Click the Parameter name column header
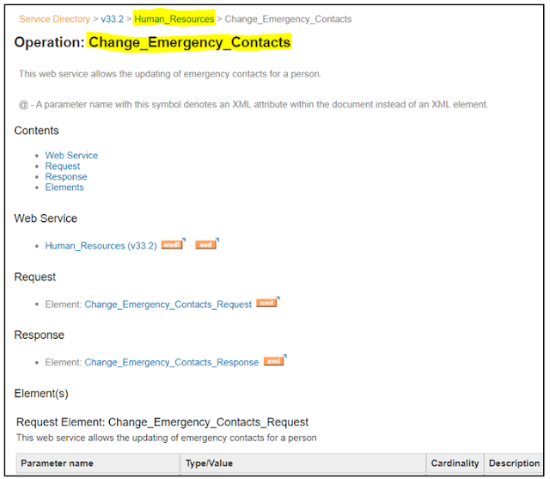This screenshot has height=479, width=550. click(98, 464)
